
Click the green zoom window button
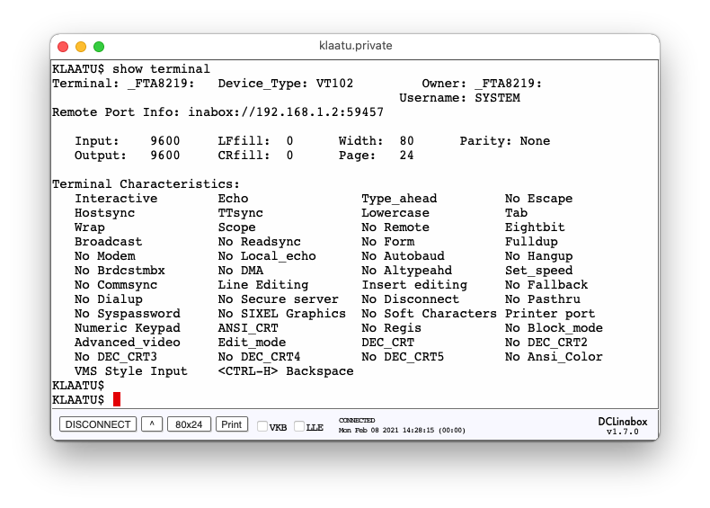coord(99,46)
